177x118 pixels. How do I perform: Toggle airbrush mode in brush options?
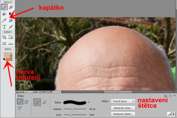pyautogui.click(x=44, y=102)
